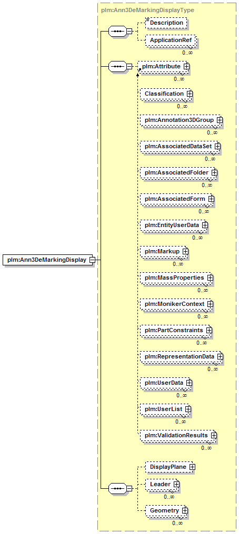Expand the Classification element
This screenshot has width=239, height=534.
click(189, 94)
